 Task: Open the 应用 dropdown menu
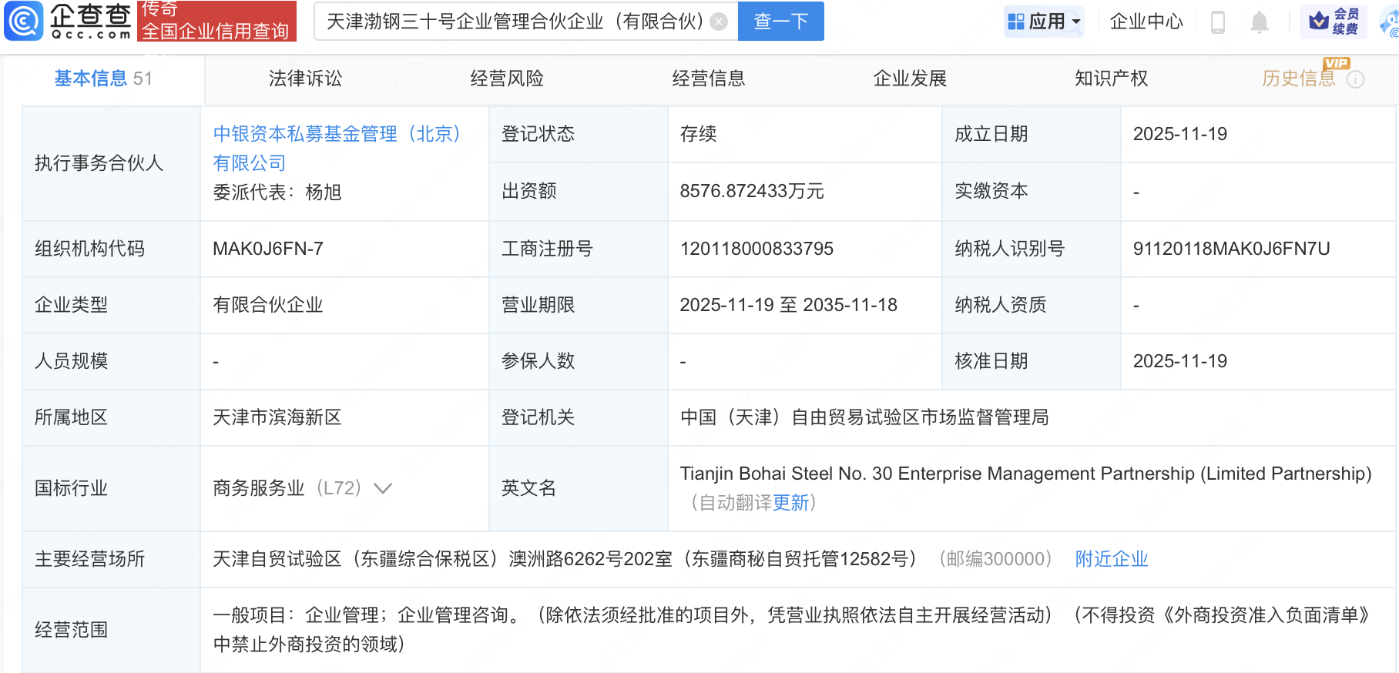(x=1044, y=22)
